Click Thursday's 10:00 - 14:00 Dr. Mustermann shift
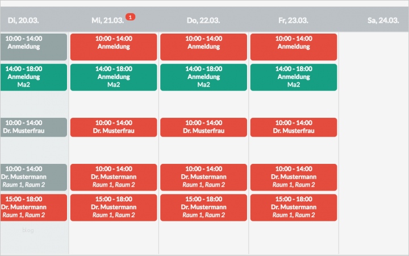 point(203,176)
